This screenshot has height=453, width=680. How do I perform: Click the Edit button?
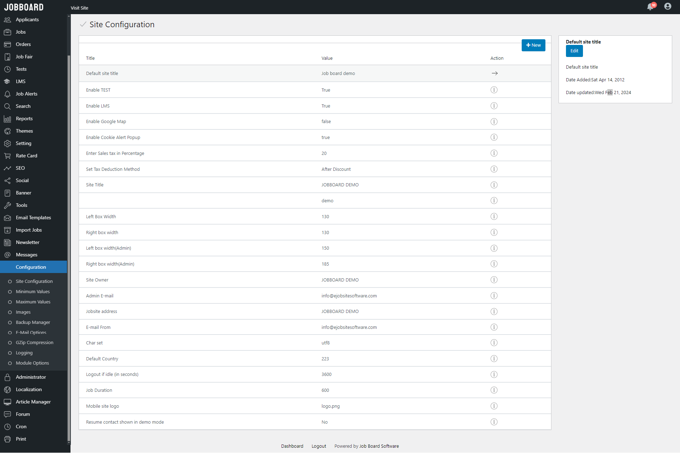[574, 51]
